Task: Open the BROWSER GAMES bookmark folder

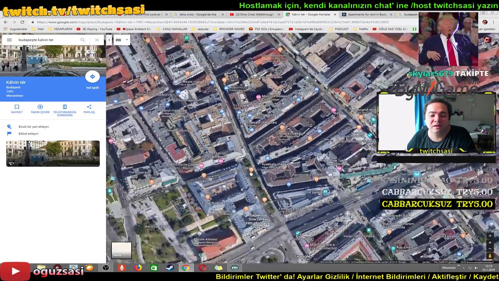Action: point(229,29)
